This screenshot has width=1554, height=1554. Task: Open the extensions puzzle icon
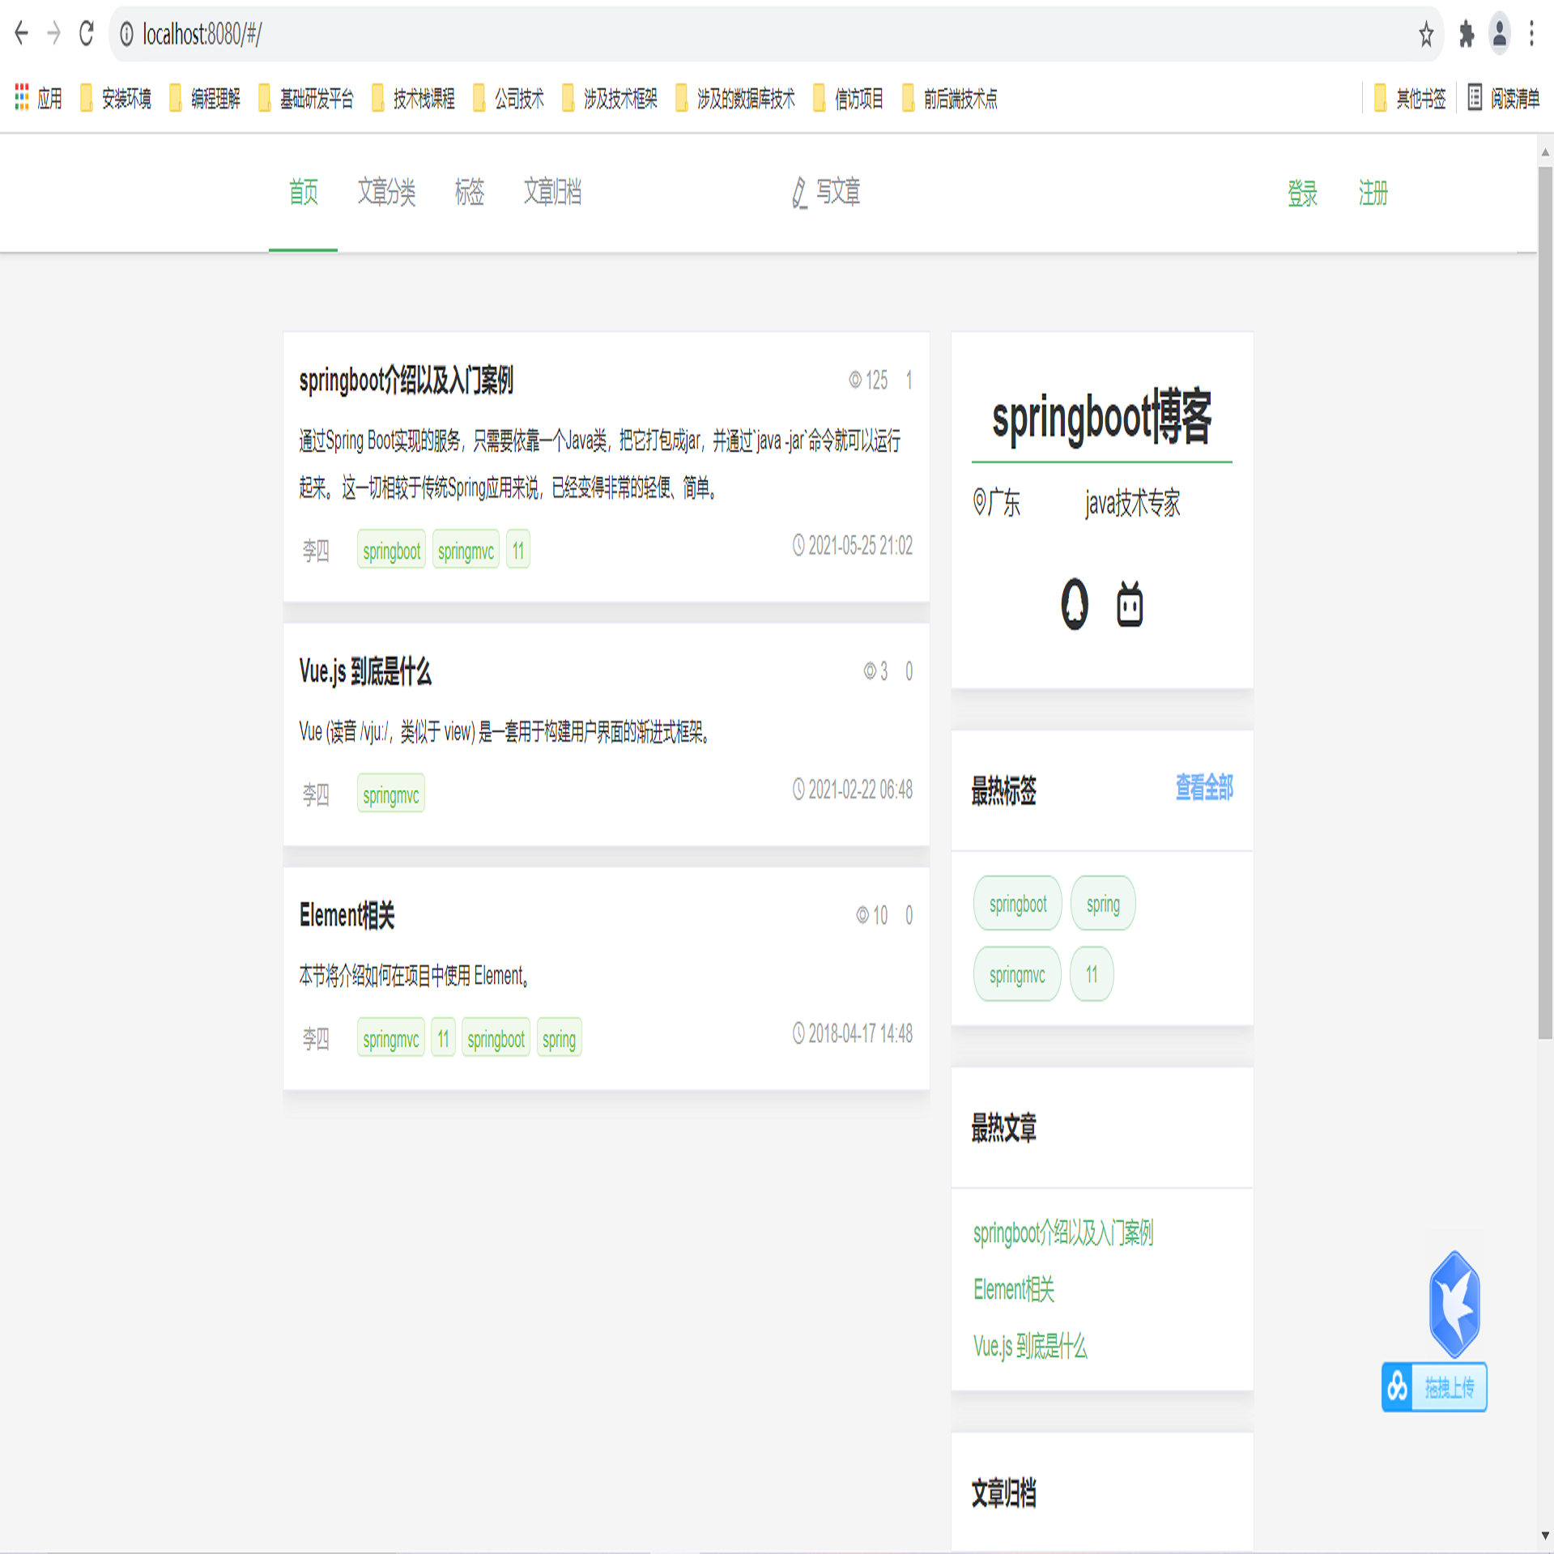pyautogui.click(x=1467, y=34)
